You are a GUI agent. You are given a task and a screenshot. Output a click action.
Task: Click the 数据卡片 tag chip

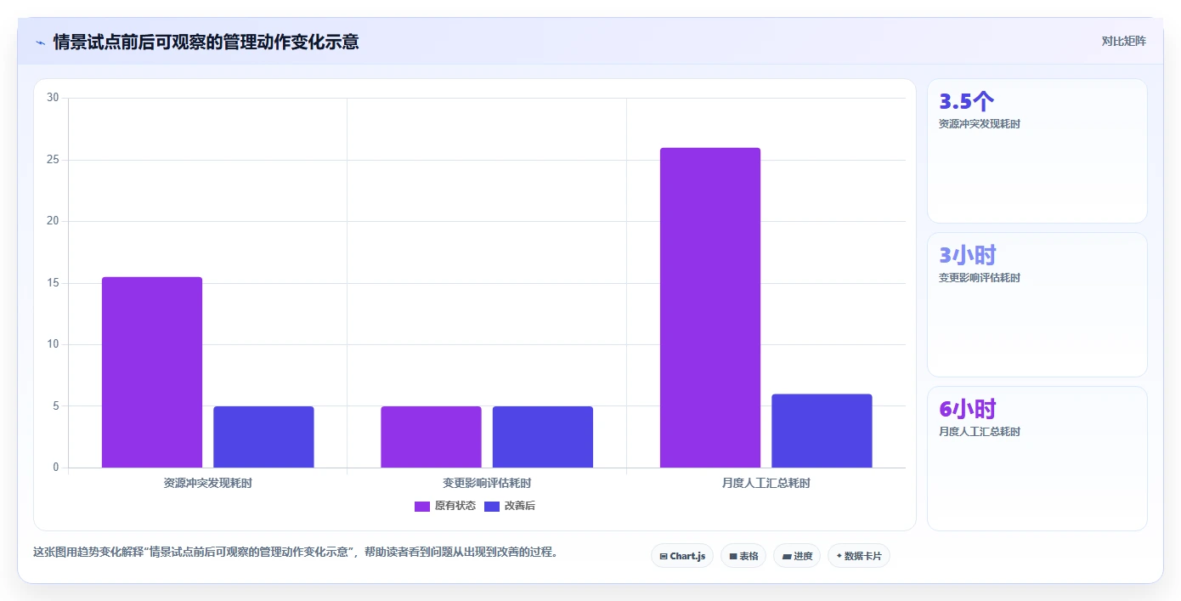click(859, 556)
